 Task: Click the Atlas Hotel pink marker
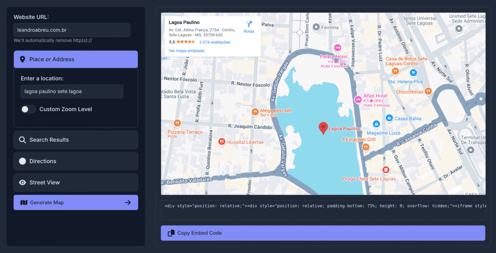pyautogui.click(x=358, y=100)
